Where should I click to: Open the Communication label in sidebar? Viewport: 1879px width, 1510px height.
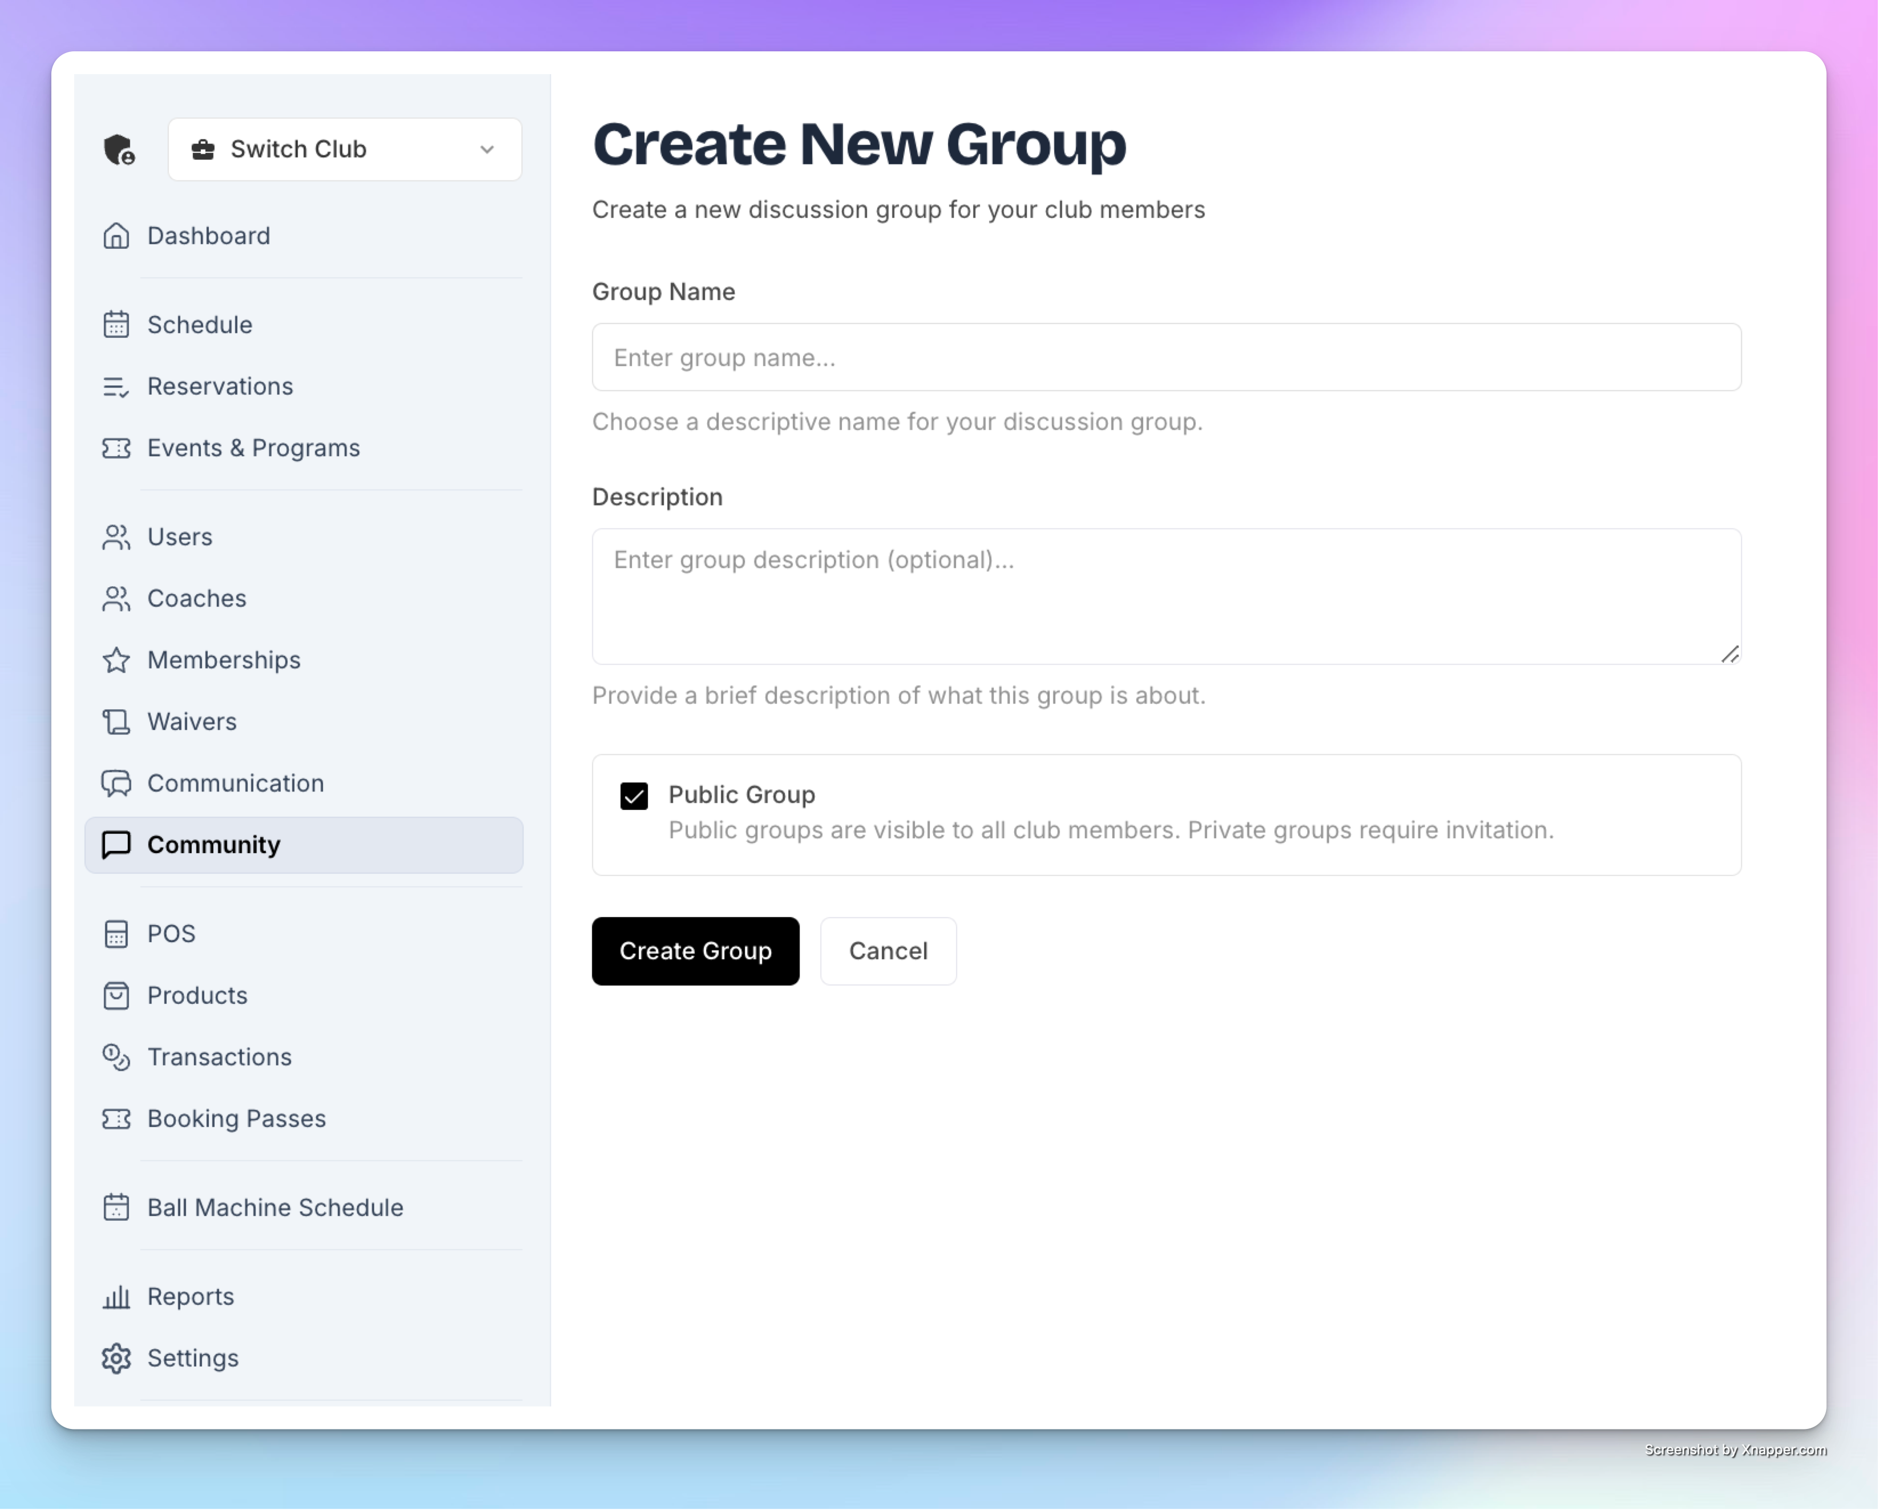tap(235, 784)
